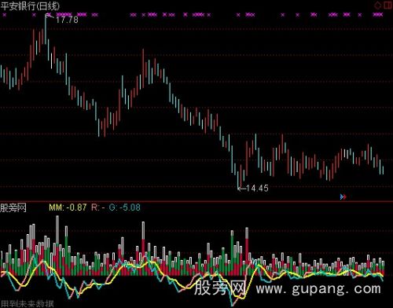Click the G: -5.08 indicator value
The width and height of the screenshot is (393, 308).
click(x=125, y=207)
